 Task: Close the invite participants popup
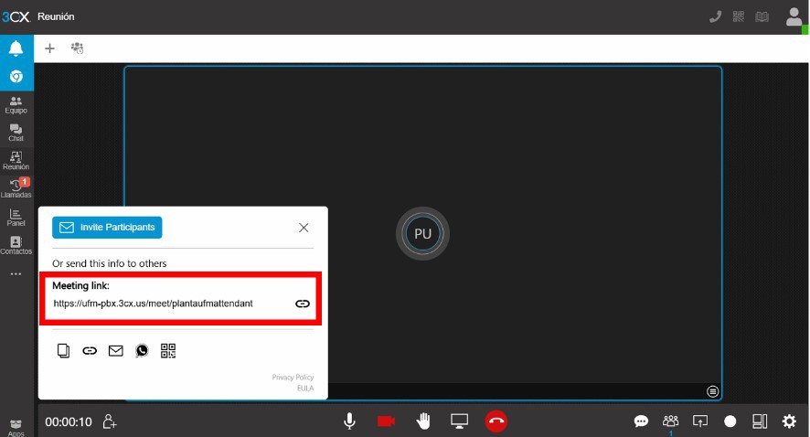coord(304,228)
